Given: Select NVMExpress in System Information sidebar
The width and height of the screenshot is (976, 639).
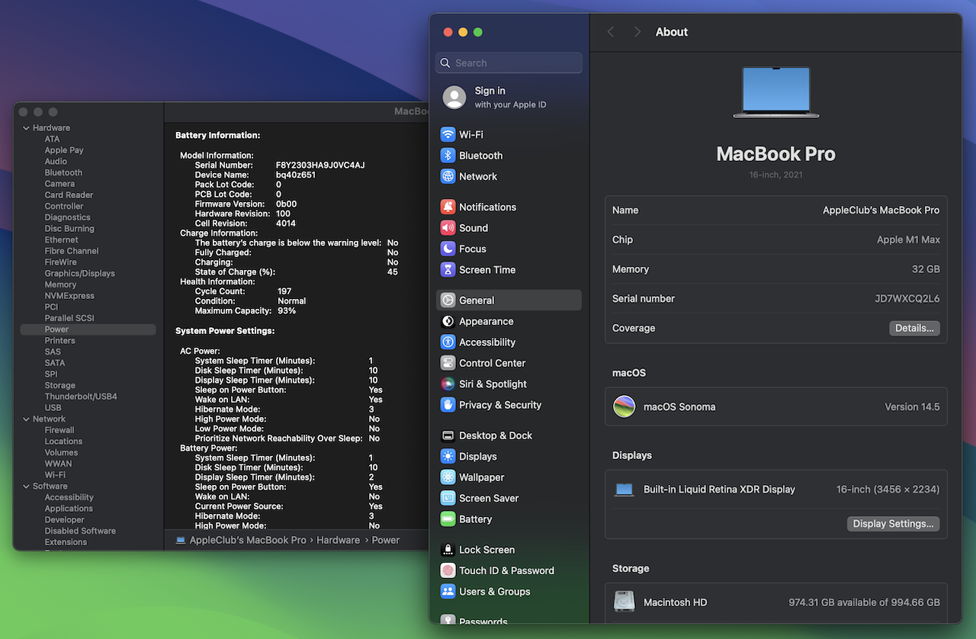Looking at the screenshot, I should pos(69,296).
